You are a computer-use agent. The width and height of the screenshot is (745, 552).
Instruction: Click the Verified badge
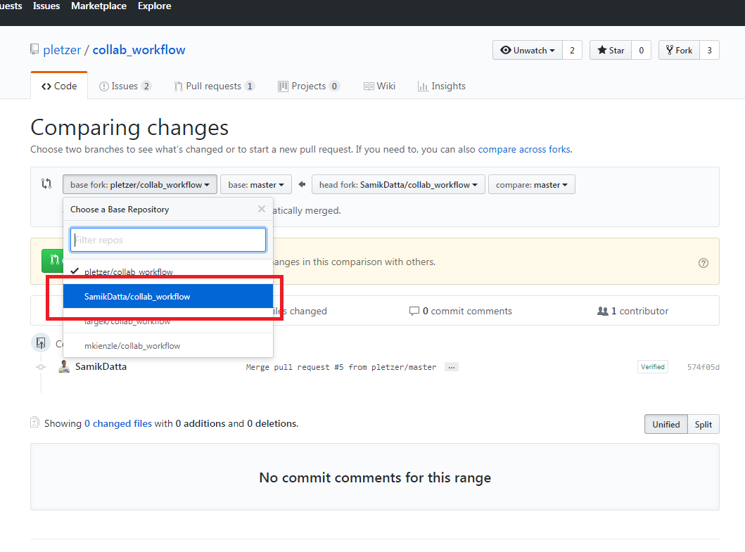(x=653, y=367)
